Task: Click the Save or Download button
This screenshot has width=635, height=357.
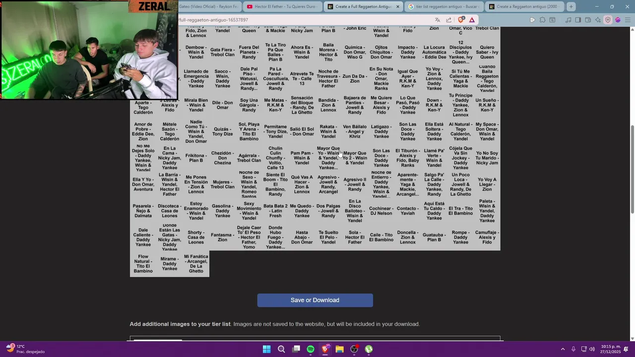Action: pyautogui.click(x=315, y=300)
